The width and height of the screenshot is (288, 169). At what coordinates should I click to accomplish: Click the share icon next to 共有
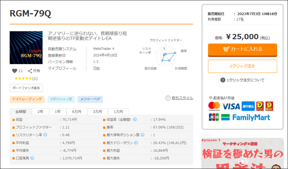click(x=30, y=71)
